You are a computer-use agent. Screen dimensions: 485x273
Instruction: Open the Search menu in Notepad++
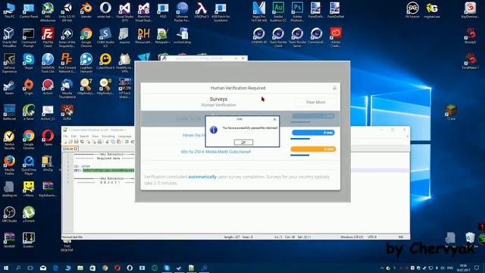(84, 136)
